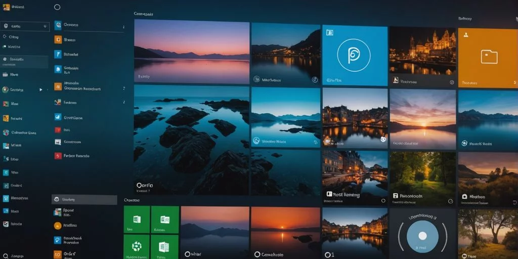Click the round icon on the far-right blue lake tile
518x259 pixels.
coord(464,143)
